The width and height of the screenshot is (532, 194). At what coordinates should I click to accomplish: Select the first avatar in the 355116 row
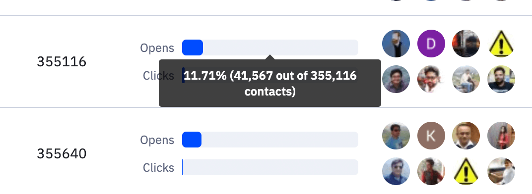[x=396, y=44]
